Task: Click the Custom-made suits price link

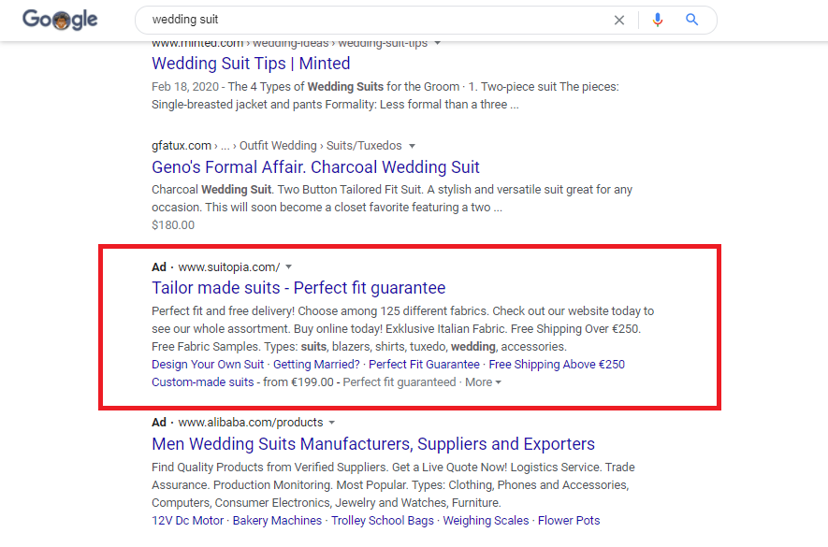Action: [203, 382]
